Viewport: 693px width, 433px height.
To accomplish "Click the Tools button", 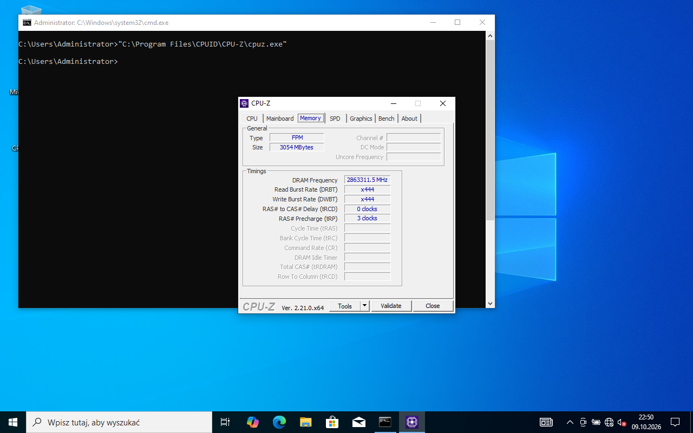I will coord(345,306).
